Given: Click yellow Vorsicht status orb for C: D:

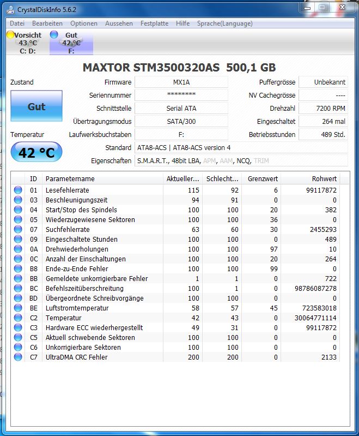Looking at the screenshot, I should (x=10, y=35).
